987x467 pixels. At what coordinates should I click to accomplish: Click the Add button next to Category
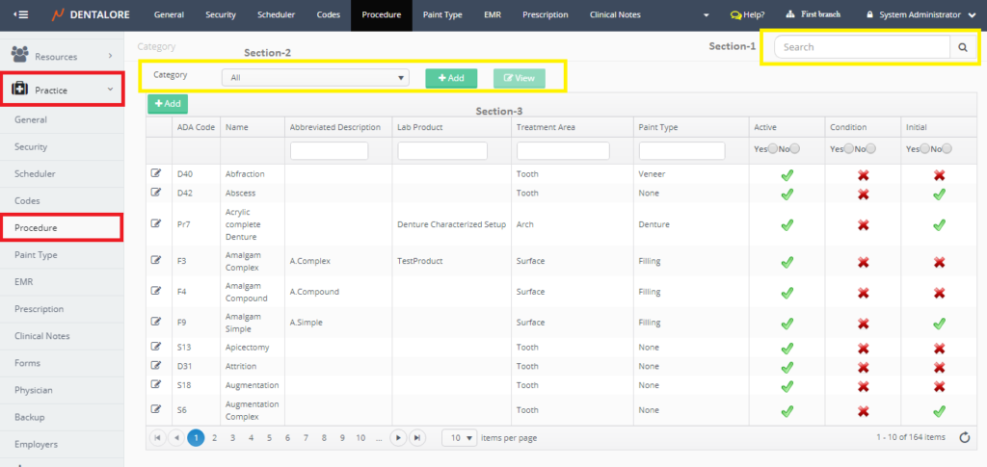click(451, 78)
